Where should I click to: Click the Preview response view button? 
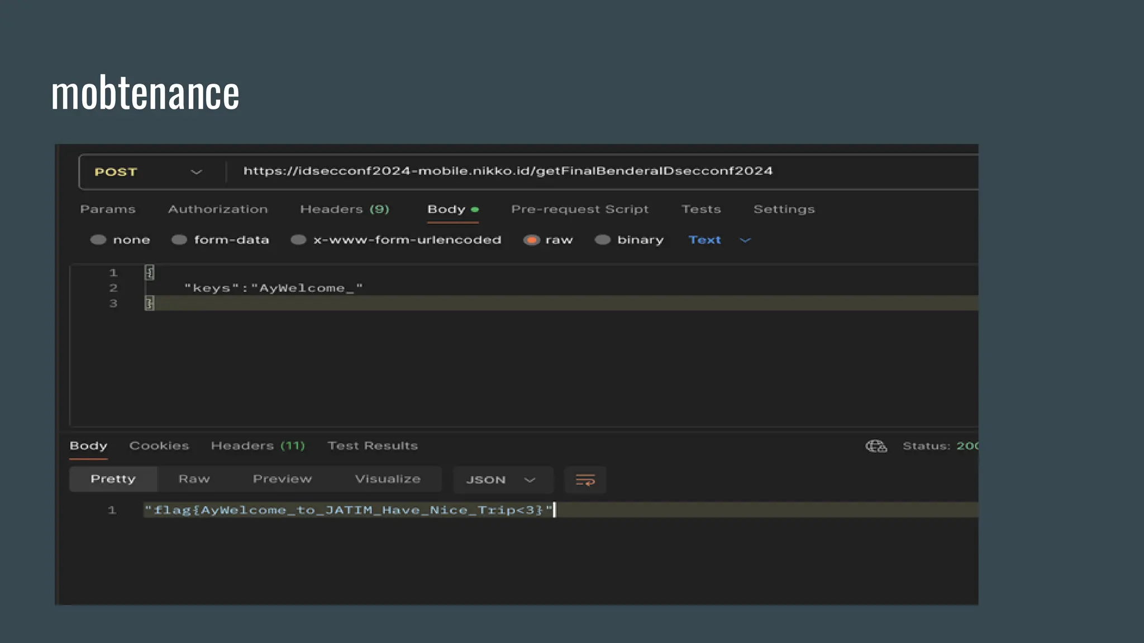click(x=282, y=479)
